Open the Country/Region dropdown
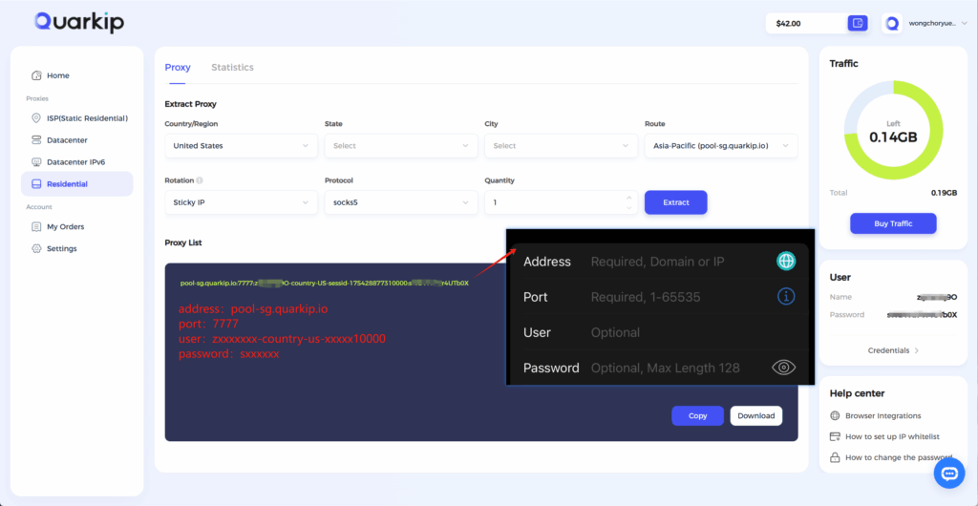 click(241, 145)
